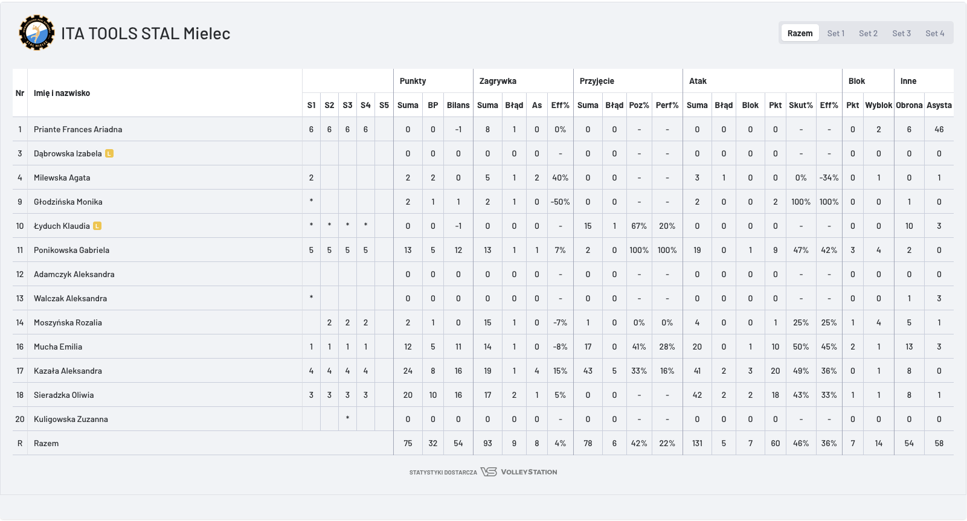Click the Razem totals row label
This screenshot has width=967, height=521.
(46, 443)
